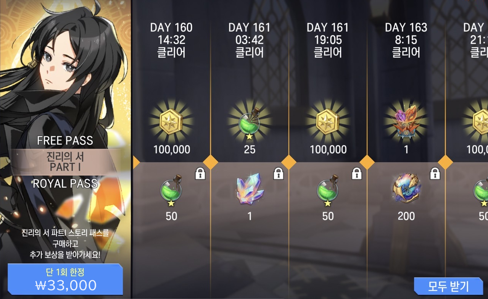Select the FREE PASS label
488x299 pixels.
(x=65, y=141)
